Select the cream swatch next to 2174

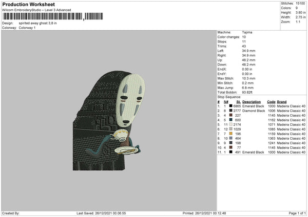[x=231, y=124]
